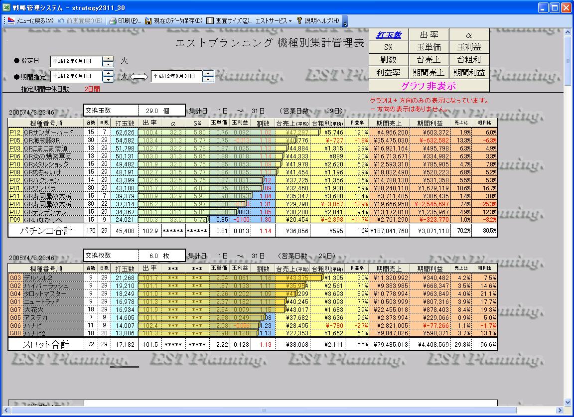574x417 pixels.
Task: Open the エストサービス dropdown menu
Action: click(273, 21)
